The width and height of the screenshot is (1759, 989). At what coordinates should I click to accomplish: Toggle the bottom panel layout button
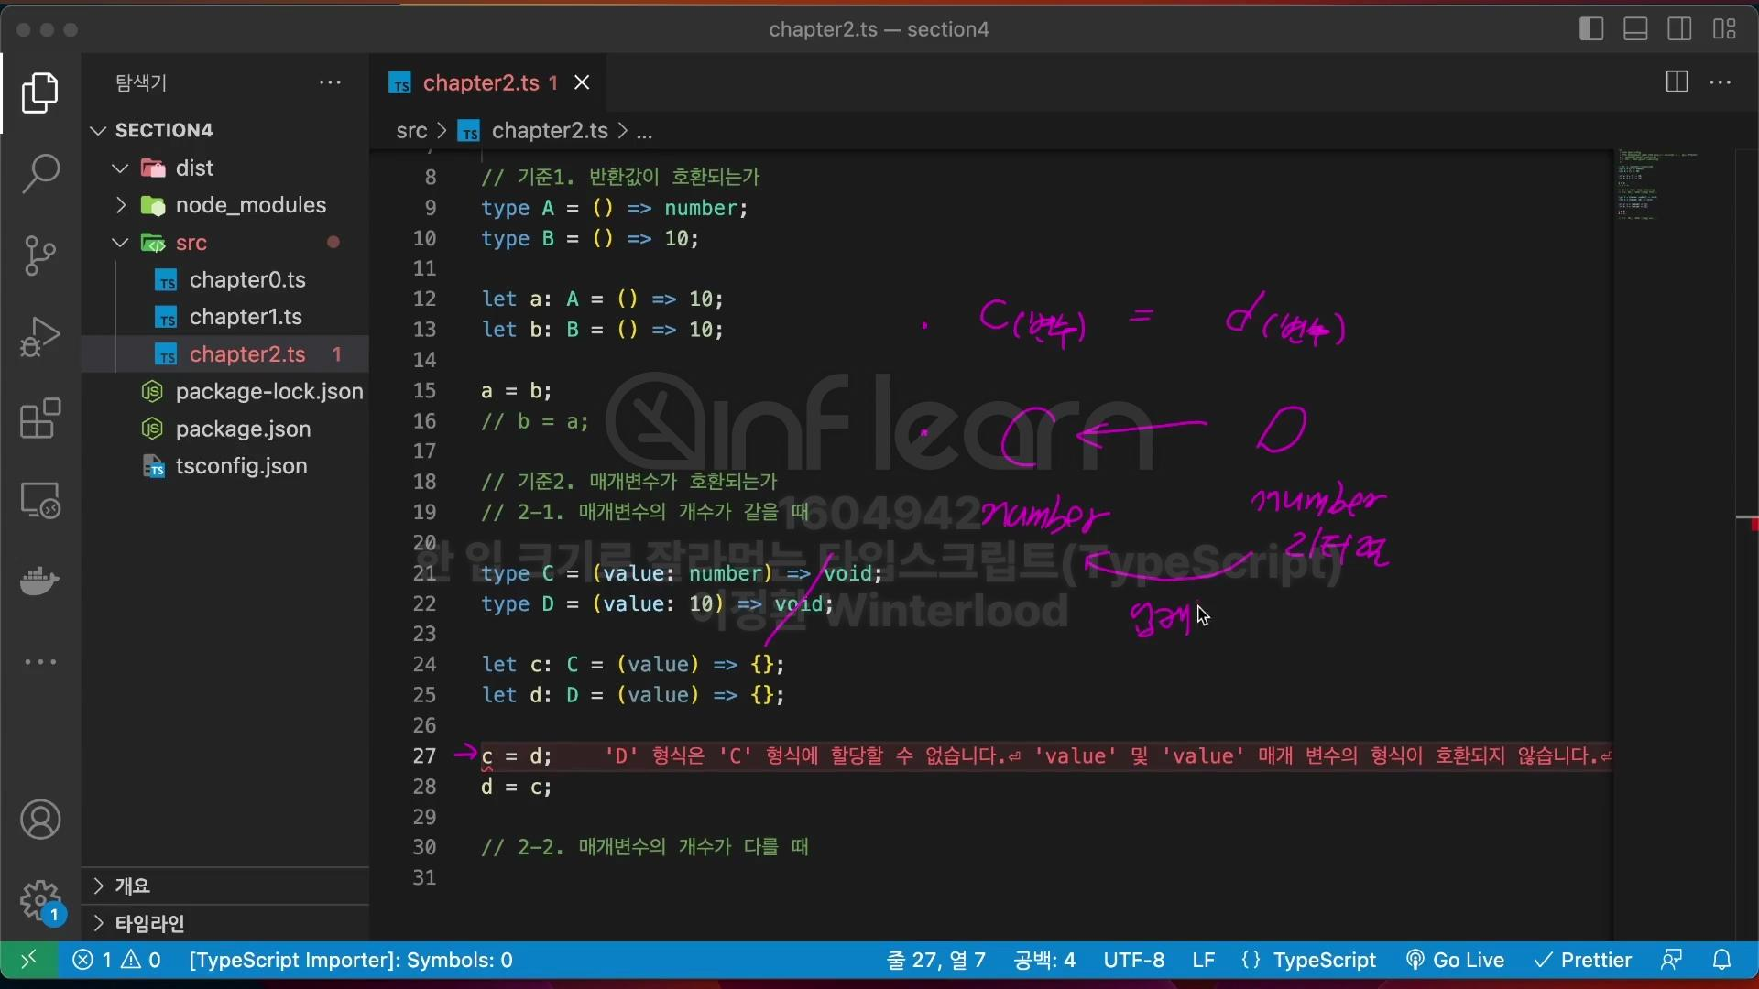coord(1635,29)
